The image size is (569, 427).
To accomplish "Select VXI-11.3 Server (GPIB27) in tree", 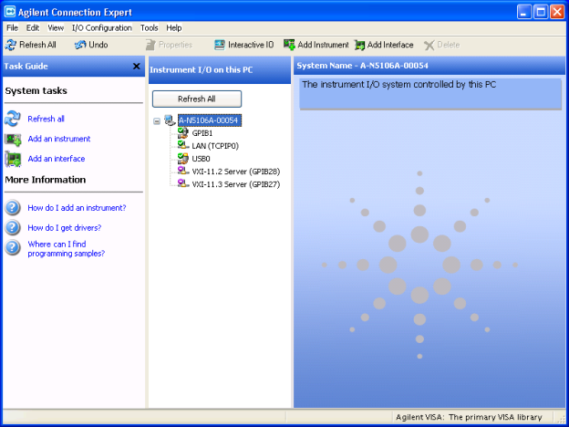I will 236,184.
